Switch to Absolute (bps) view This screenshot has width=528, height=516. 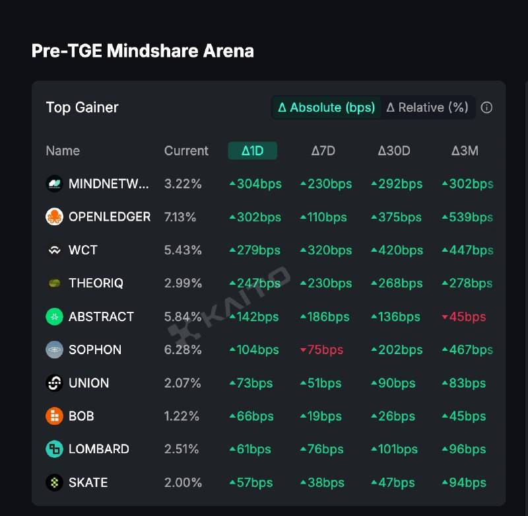[x=327, y=108]
